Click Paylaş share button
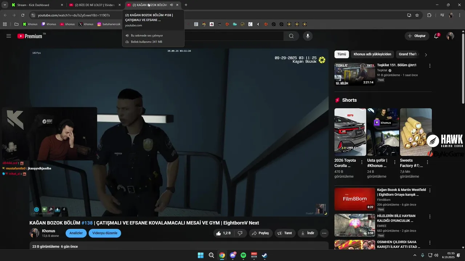The width and height of the screenshot is (465, 261). [x=260, y=233]
